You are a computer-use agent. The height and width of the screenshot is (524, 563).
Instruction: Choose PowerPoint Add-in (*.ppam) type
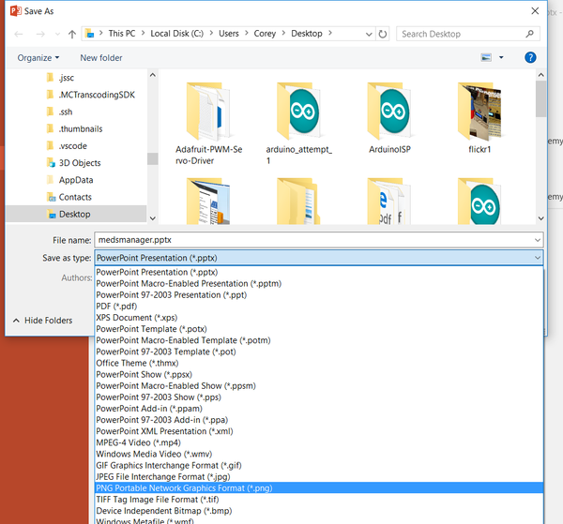pyautogui.click(x=319, y=409)
